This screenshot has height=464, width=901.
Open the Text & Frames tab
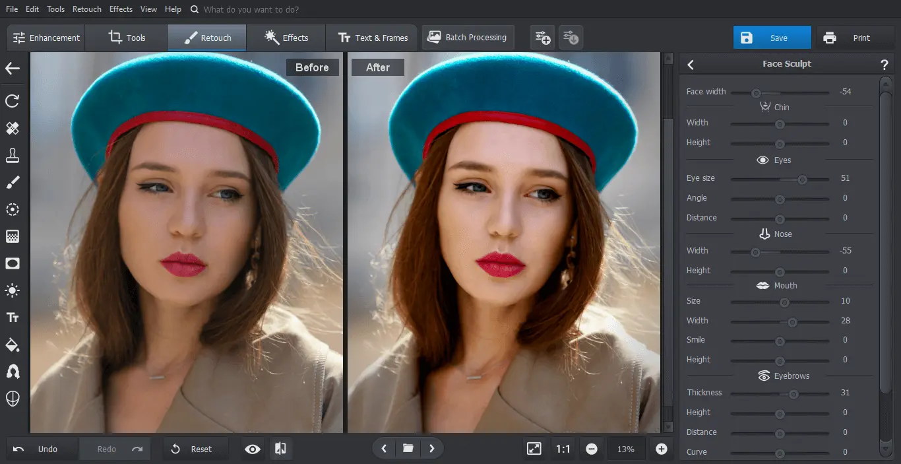click(373, 38)
